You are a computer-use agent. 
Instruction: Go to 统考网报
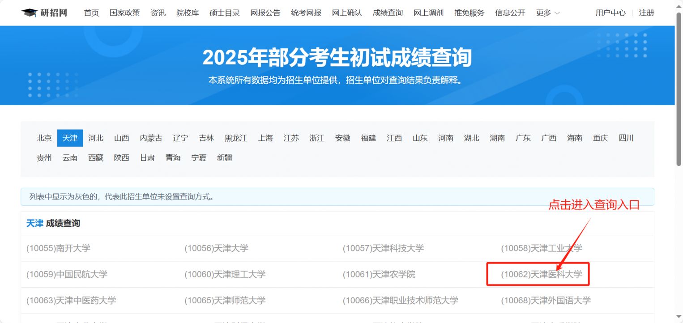(306, 13)
